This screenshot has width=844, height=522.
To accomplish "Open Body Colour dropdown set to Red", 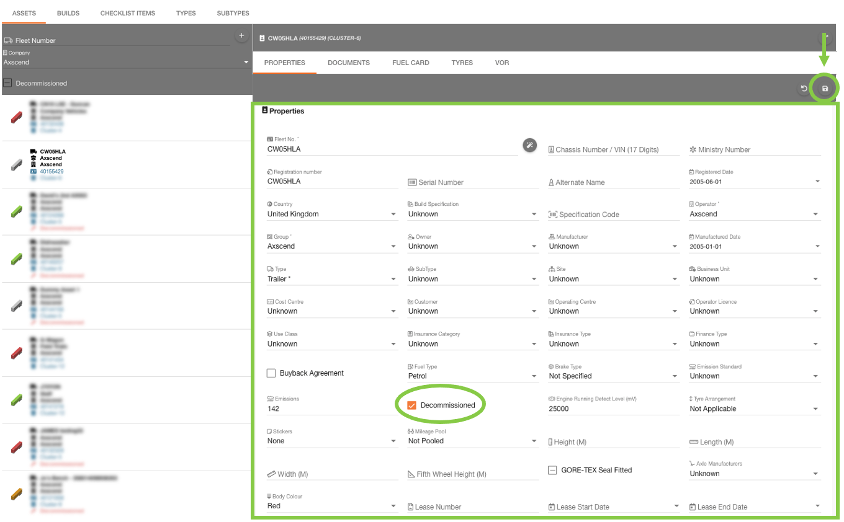I will click(332, 507).
